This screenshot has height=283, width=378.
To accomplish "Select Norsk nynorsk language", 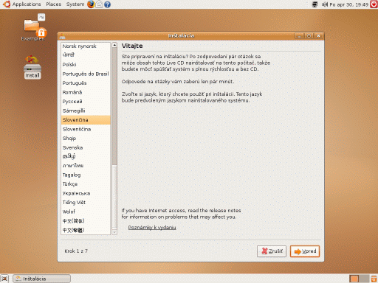I will coord(86,46).
